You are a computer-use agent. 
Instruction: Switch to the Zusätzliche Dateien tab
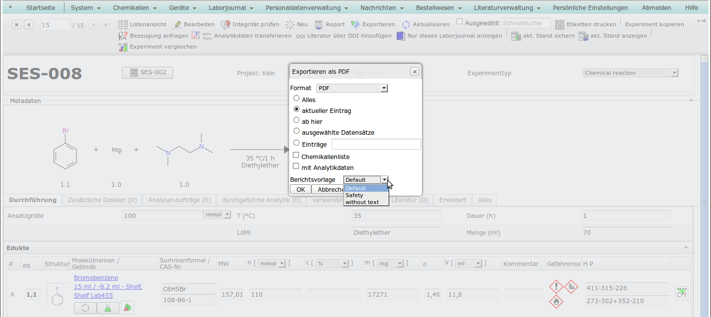pos(102,200)
